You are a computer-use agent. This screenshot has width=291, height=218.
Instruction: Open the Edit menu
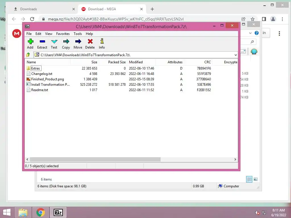tap(38, 34)
